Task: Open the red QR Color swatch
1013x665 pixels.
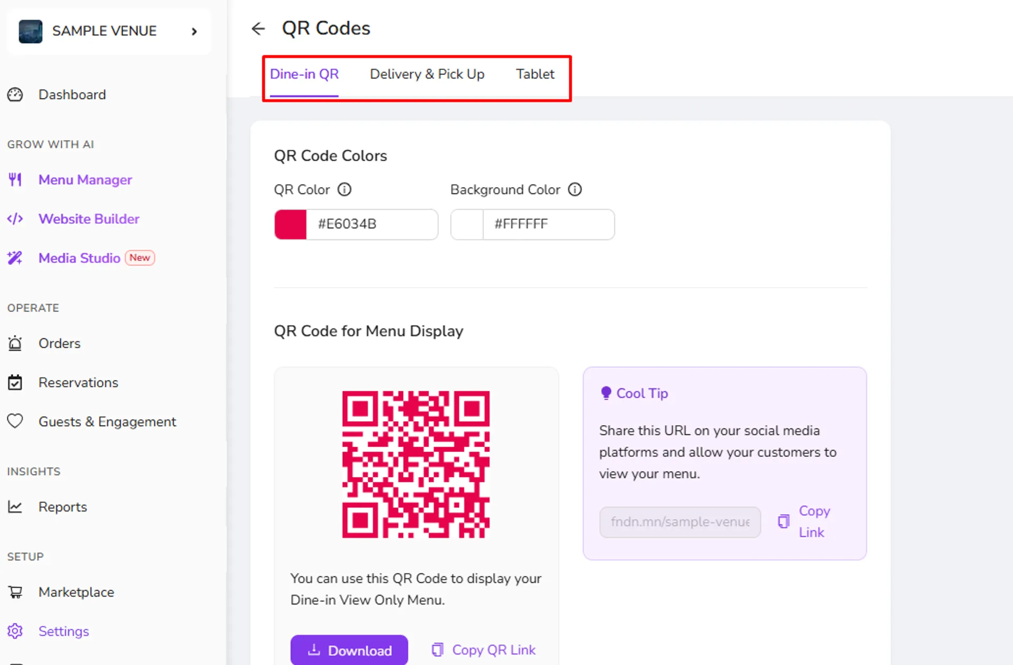Action: pos(291,224)
